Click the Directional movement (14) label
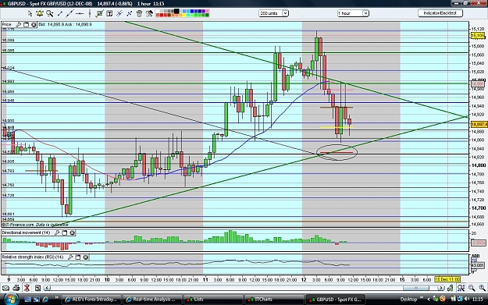The image size is (488, 305). click(26, 232)
